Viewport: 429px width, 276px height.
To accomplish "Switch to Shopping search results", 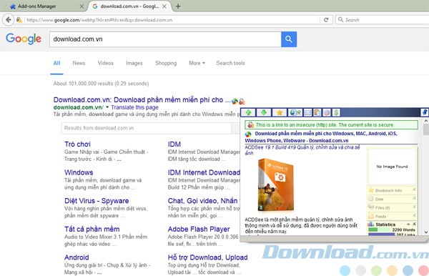I will (x=166, y=63).
